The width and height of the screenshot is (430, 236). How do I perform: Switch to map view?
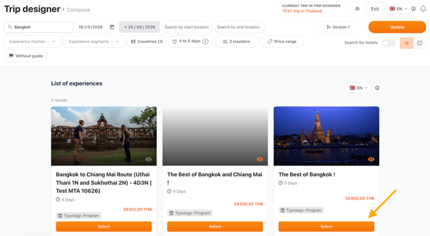coord(420,43)
